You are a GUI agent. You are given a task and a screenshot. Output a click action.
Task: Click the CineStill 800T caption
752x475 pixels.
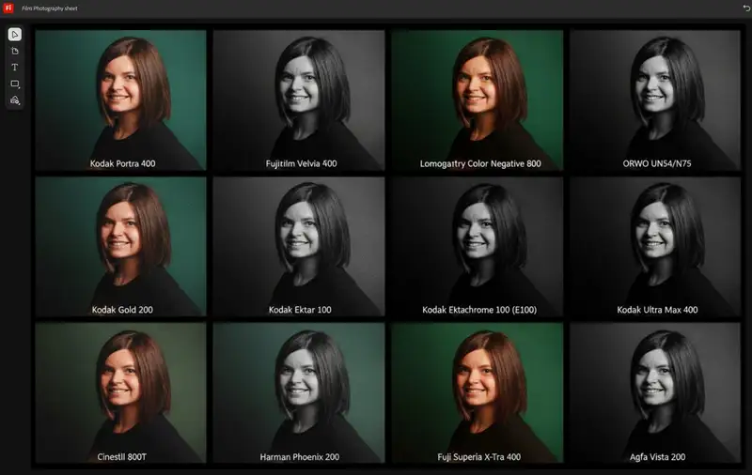pos(122,457)
